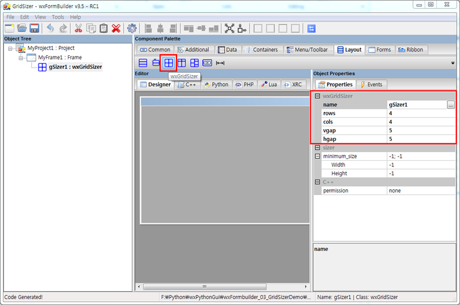Switch to the Python code tab
The width and height of the screenshot is (460, 305).
pyautogui.click(x=216, y=84)
